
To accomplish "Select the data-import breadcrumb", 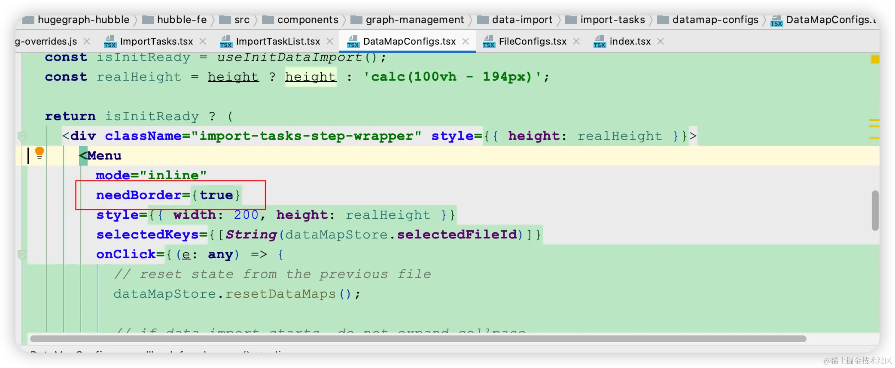I will pyautogui.click(x=514, y=20).
